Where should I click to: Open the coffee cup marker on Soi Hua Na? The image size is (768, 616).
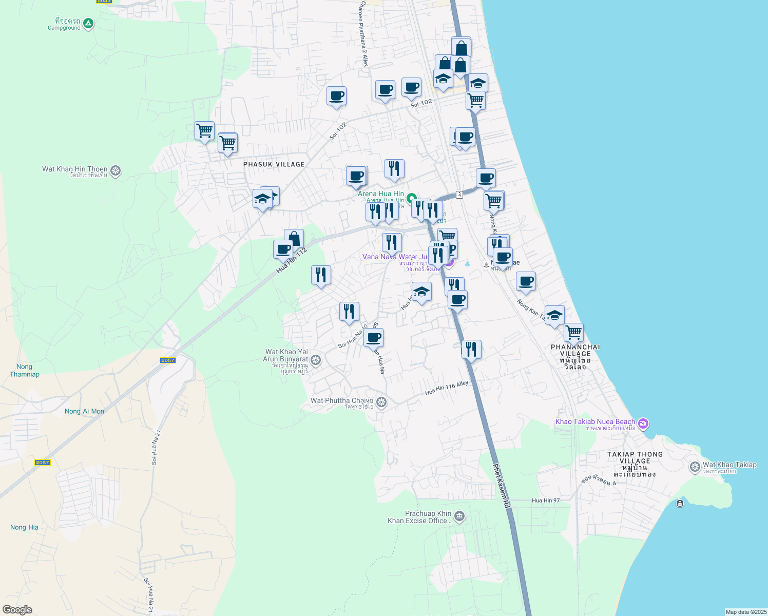coord(373,338)
